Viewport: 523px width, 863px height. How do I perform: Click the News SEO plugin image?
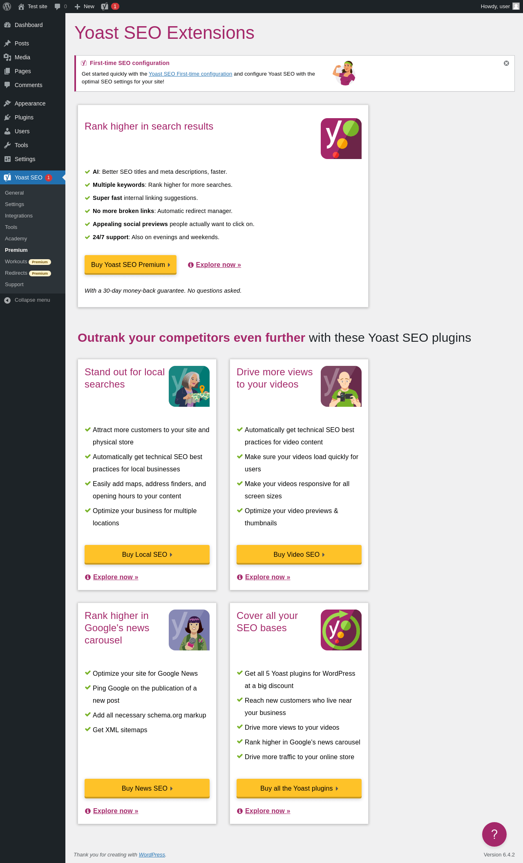[x=189, y=630]
